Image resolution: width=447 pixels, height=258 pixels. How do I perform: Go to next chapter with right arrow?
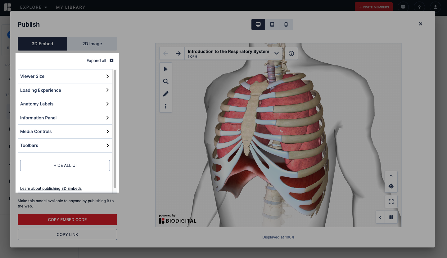coord(178,53)
